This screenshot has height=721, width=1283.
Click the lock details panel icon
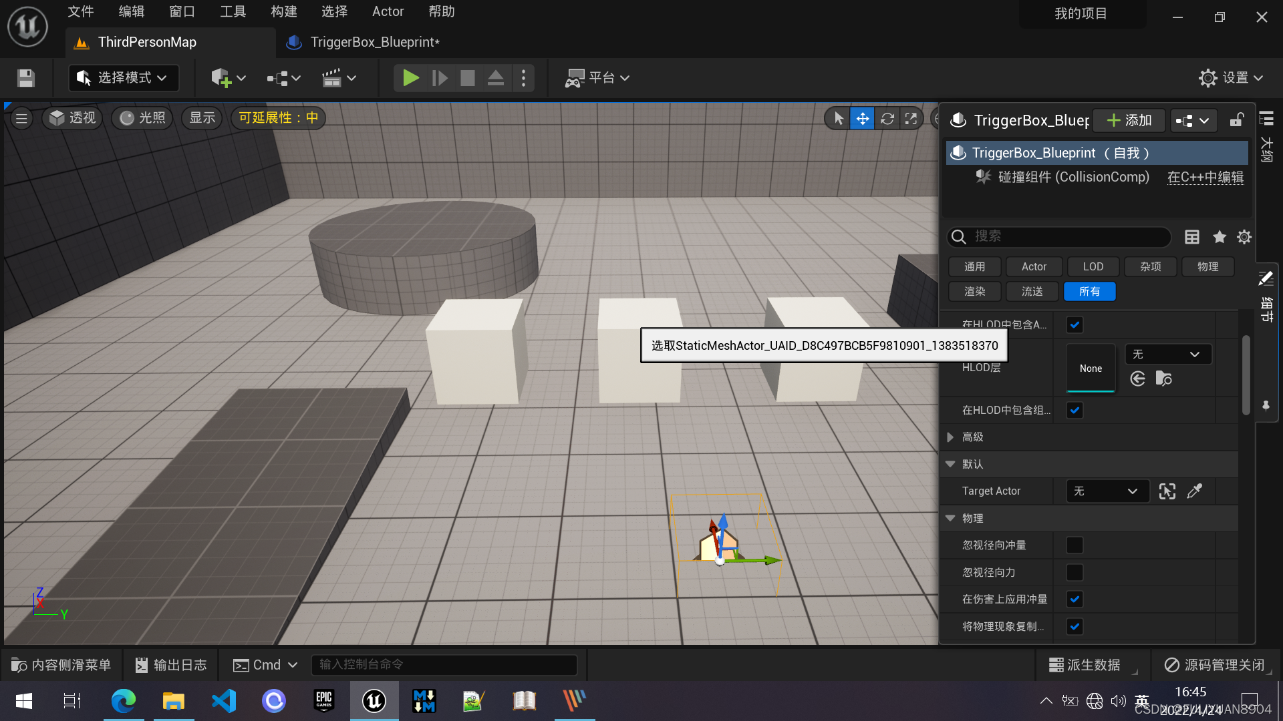(1236, 120)
